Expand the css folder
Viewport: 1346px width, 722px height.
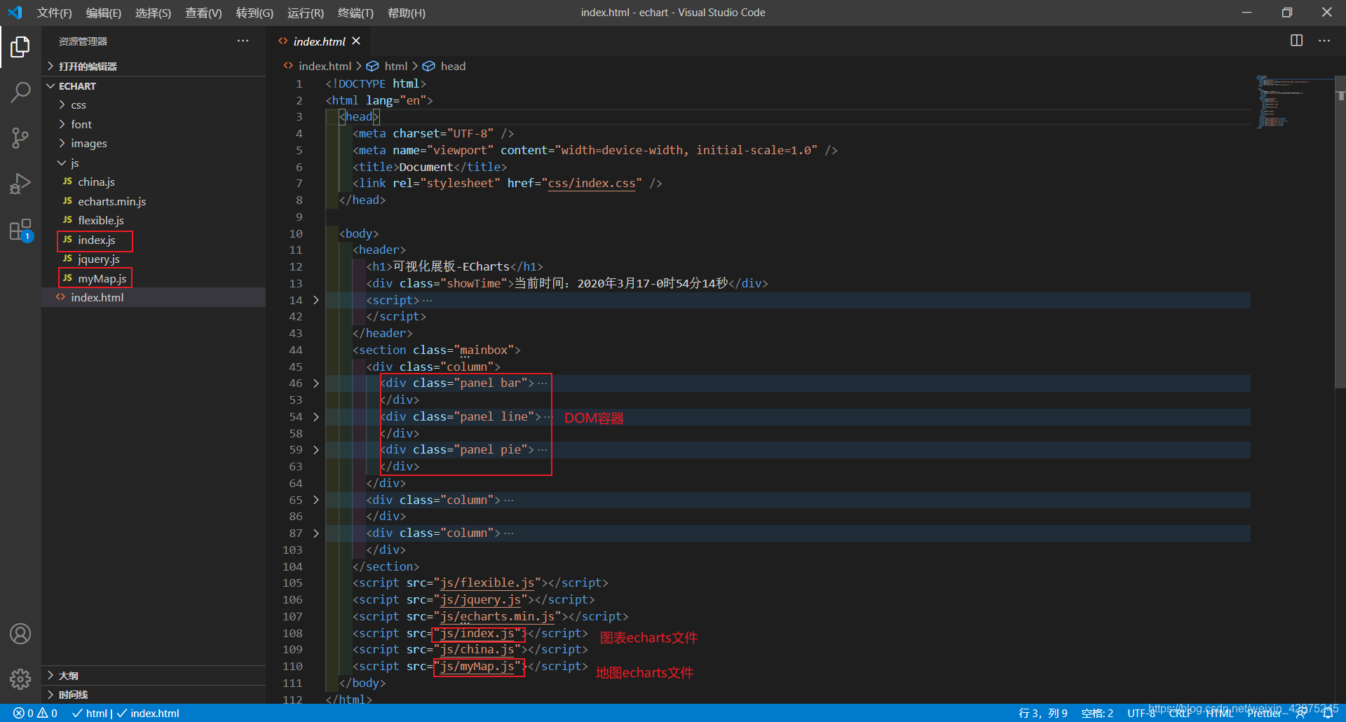coord(154,104)
